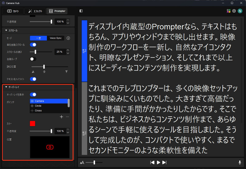Toggle 自動ループ switch

click(x=33, y=59)
